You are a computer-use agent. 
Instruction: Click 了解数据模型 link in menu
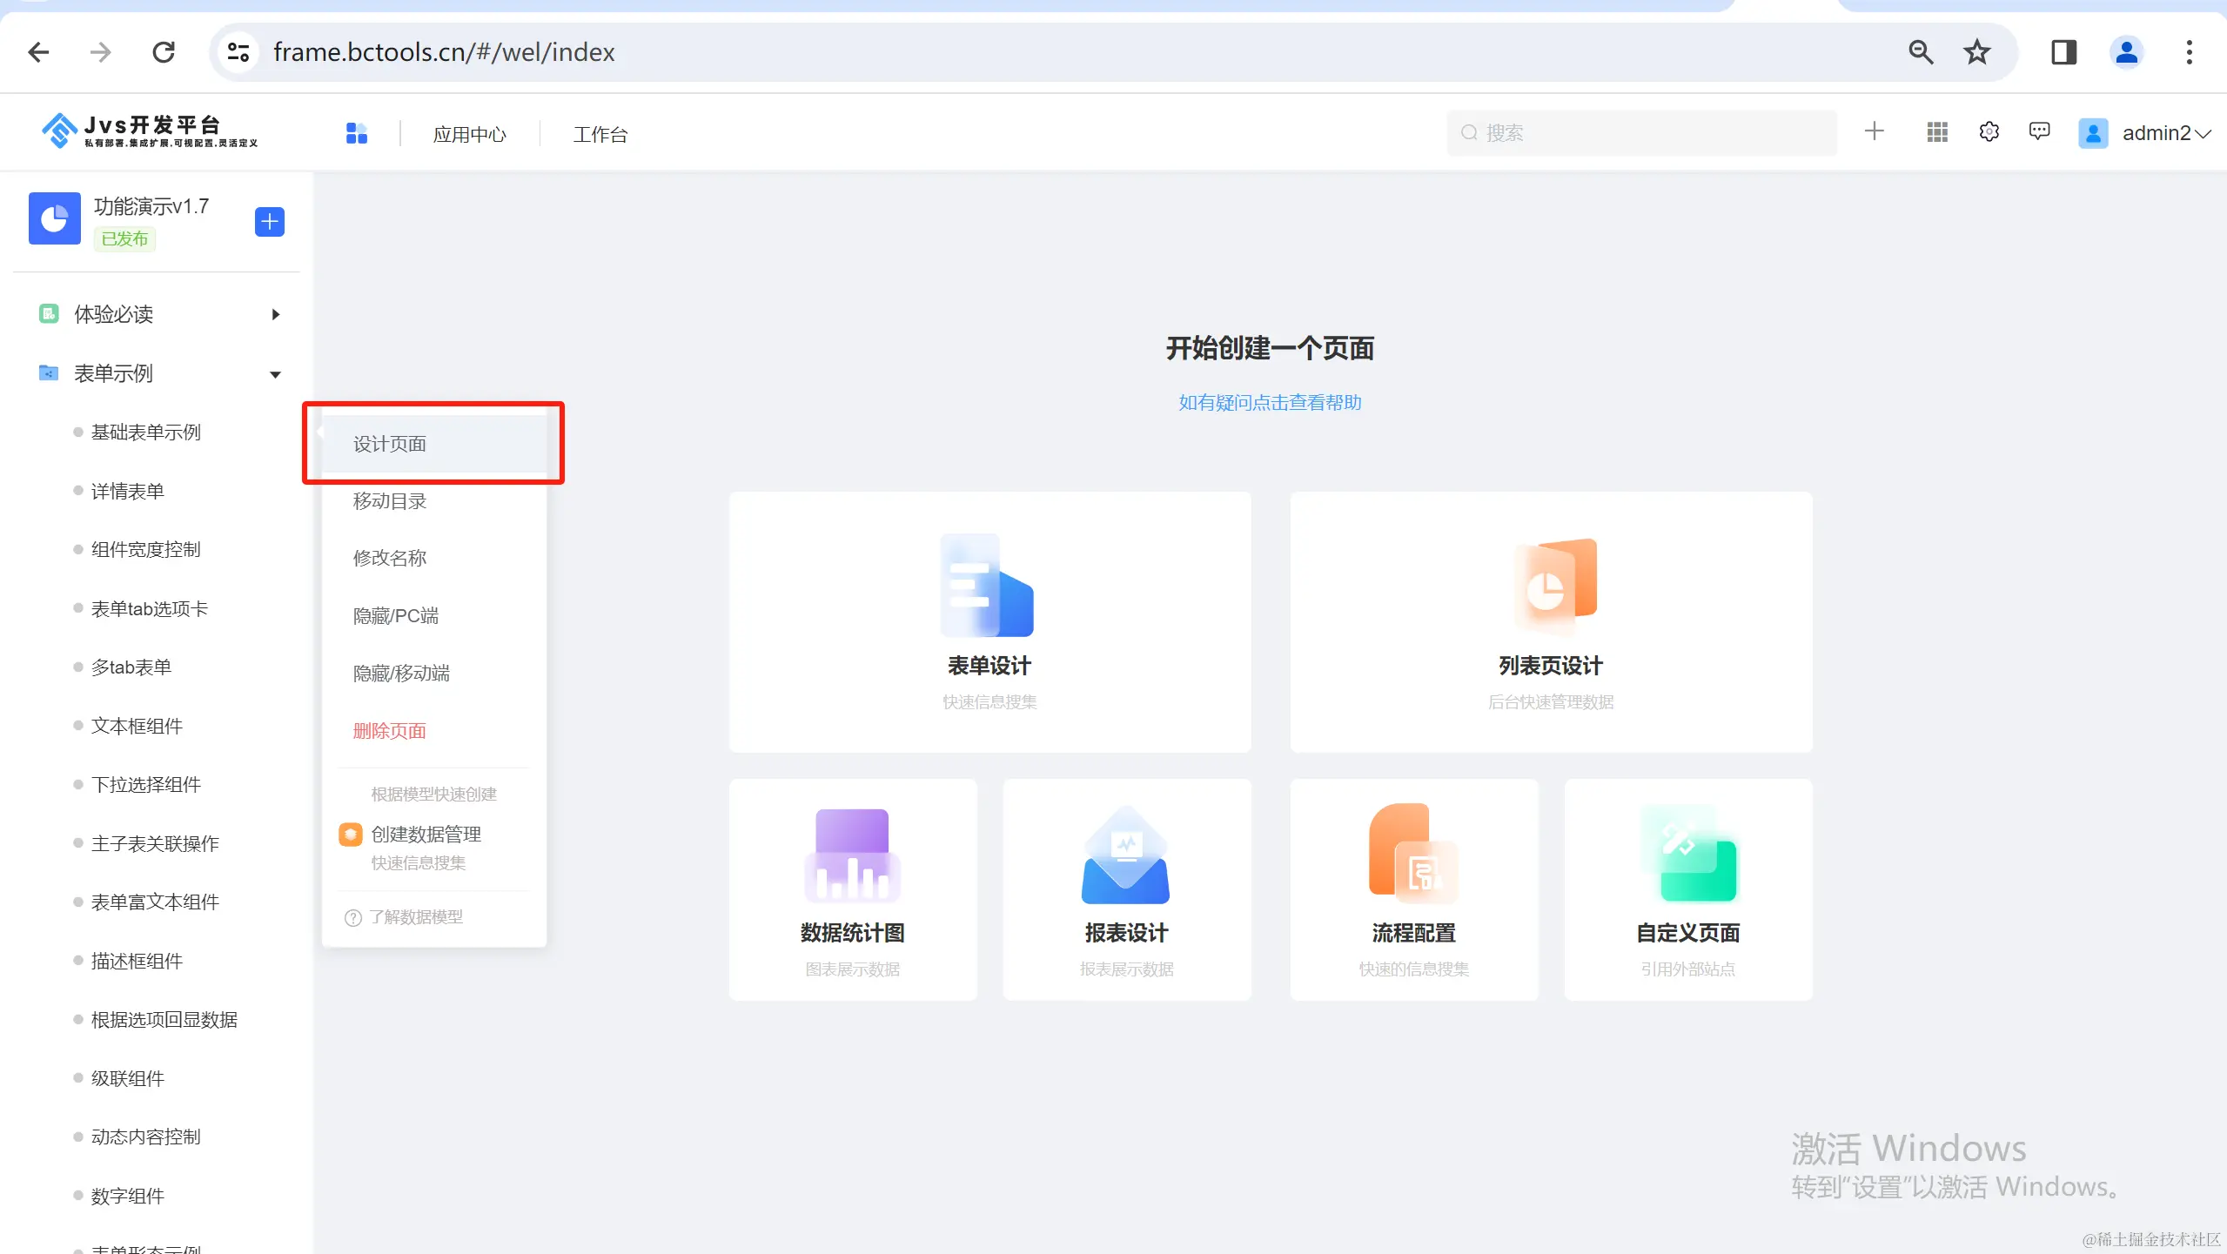pyautogui.click(x=415, y=917)
